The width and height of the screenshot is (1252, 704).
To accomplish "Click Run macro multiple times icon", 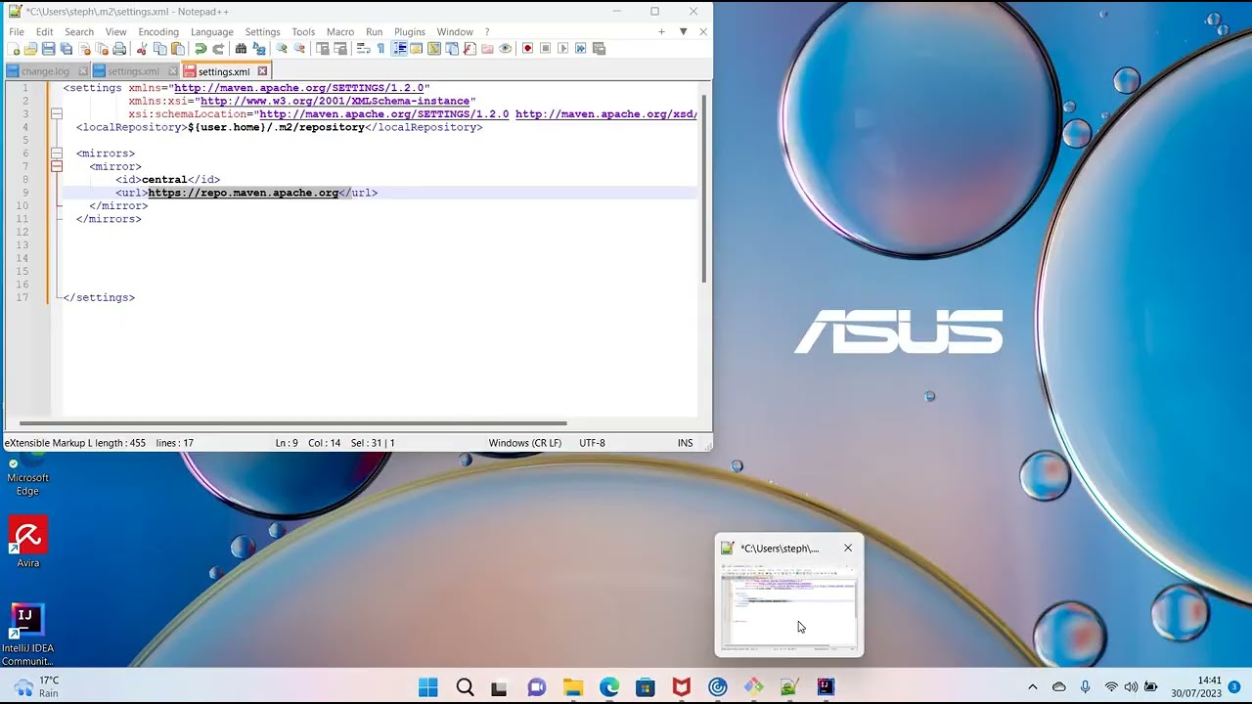I will click(x=580, y=48).
